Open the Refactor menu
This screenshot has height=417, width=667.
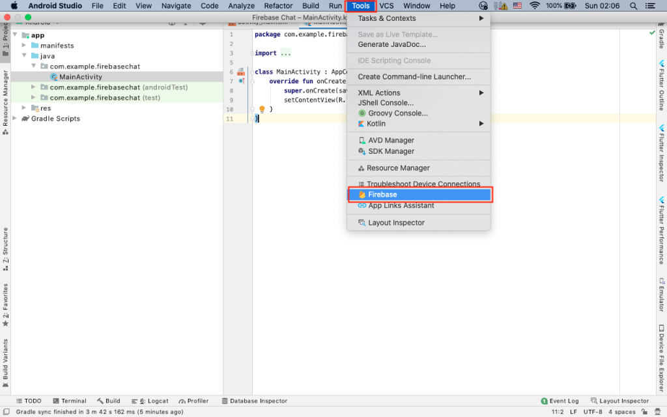(x=278, y=5)
